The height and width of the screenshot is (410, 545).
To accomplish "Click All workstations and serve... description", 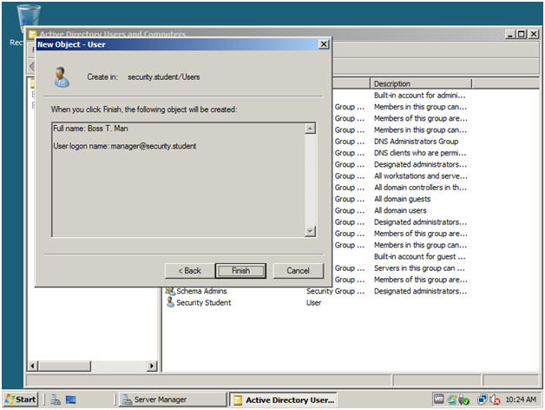I will click(421, 175).
